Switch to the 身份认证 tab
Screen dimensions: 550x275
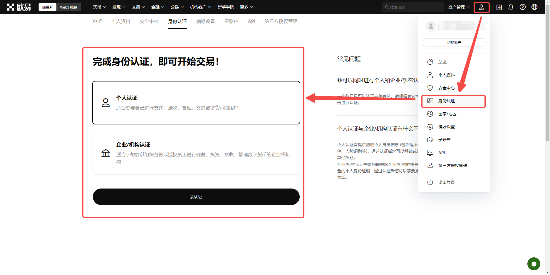click(177, 21)
